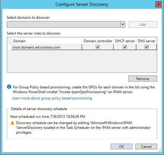
Task: Remove the selected domain
Action: point(143,79)
